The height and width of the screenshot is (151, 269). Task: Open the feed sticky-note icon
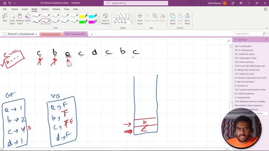tap(266, 9)
